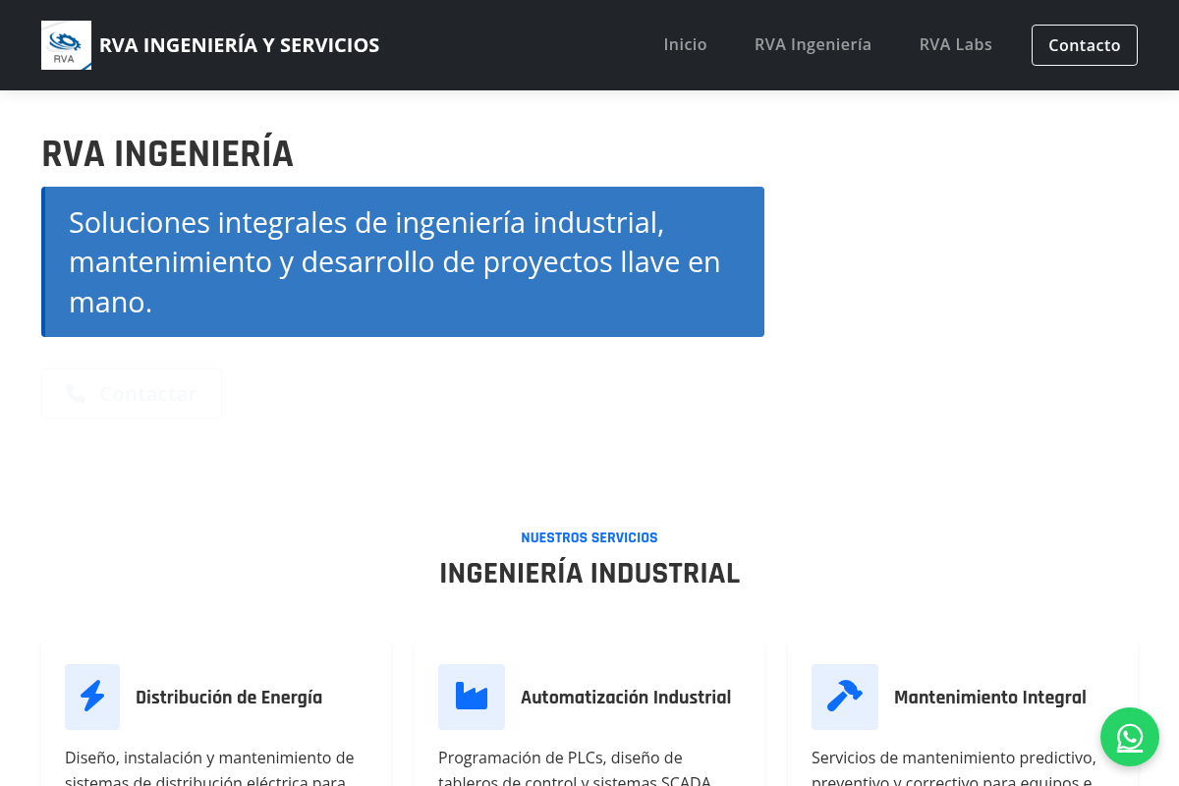Click the NUESTROS SERVICIOS section label
1179x786 pixels.
(589, 537)
